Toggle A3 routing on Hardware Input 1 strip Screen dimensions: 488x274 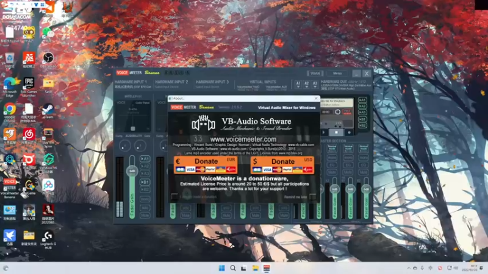(x=145, y=174)
